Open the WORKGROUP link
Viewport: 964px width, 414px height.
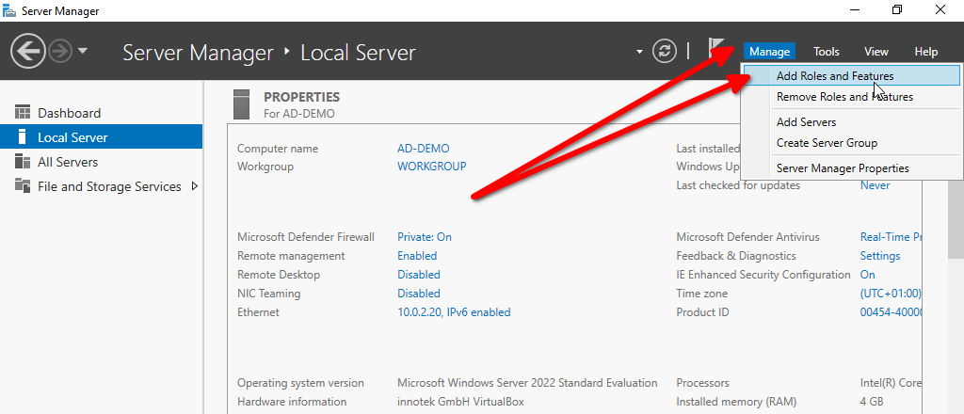pyautogui.click(x=431, y=167)
